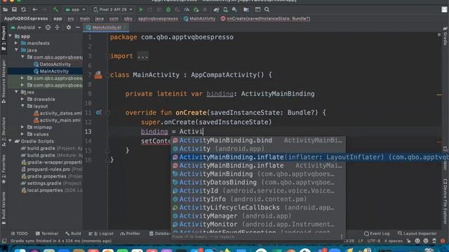The image size is (449, 252).
Task: Expand the values folder
Action: [22, 134]
